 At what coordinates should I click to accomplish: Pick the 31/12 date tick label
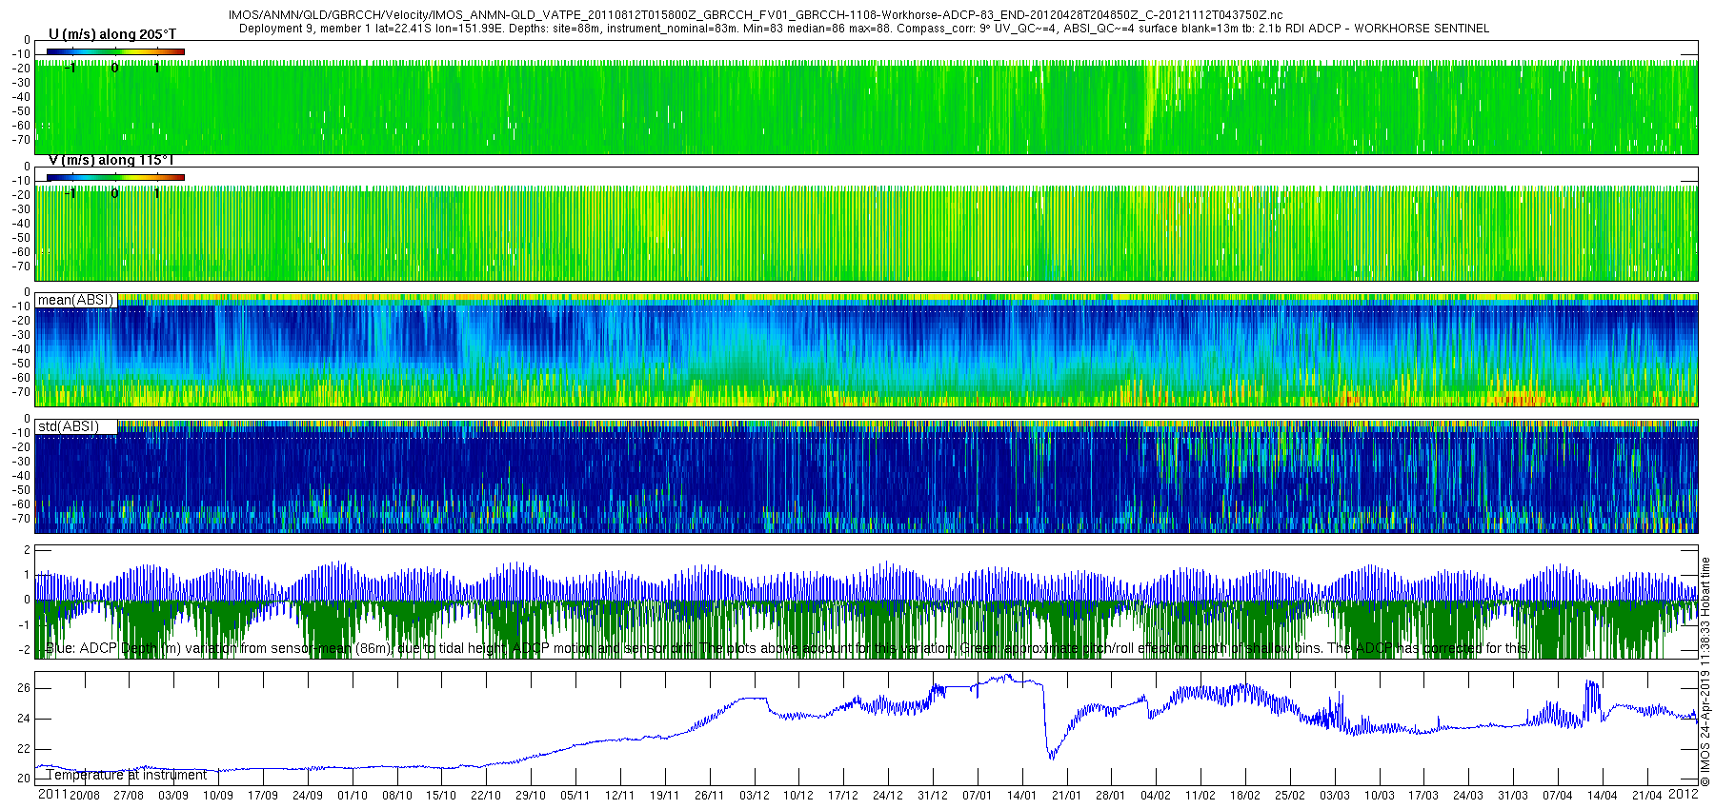point(932,796)
